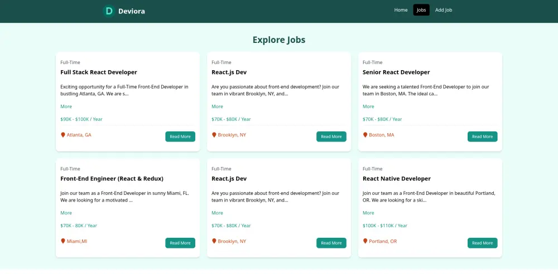Show more of Front-End Engineer description
Screen dimensions: 558x274
coord(66,213)
